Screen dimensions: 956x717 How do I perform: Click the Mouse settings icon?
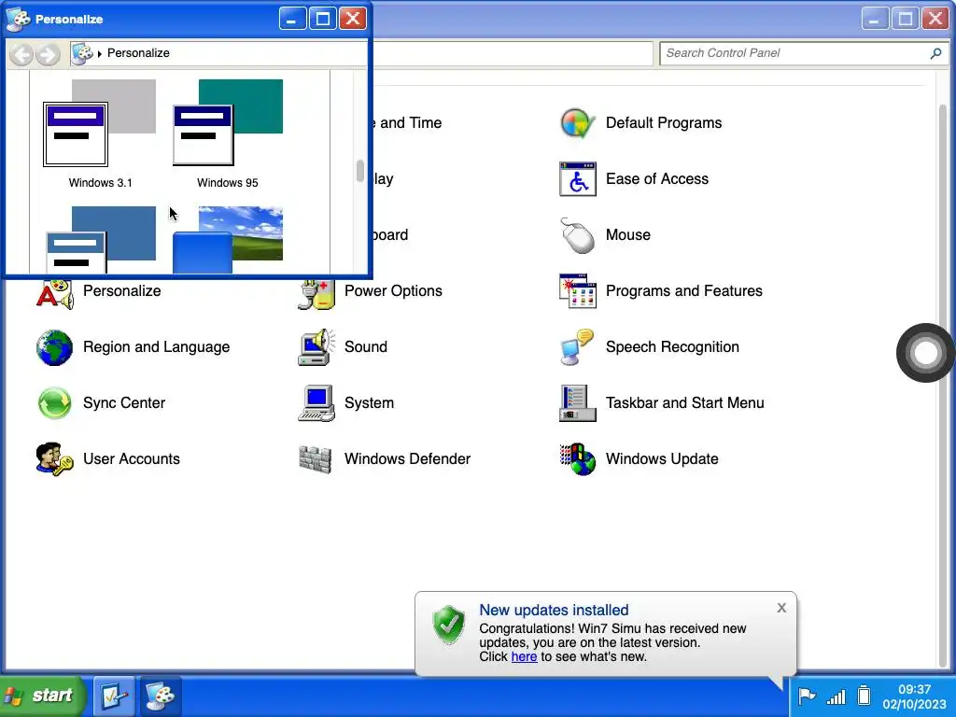[577, 235]
